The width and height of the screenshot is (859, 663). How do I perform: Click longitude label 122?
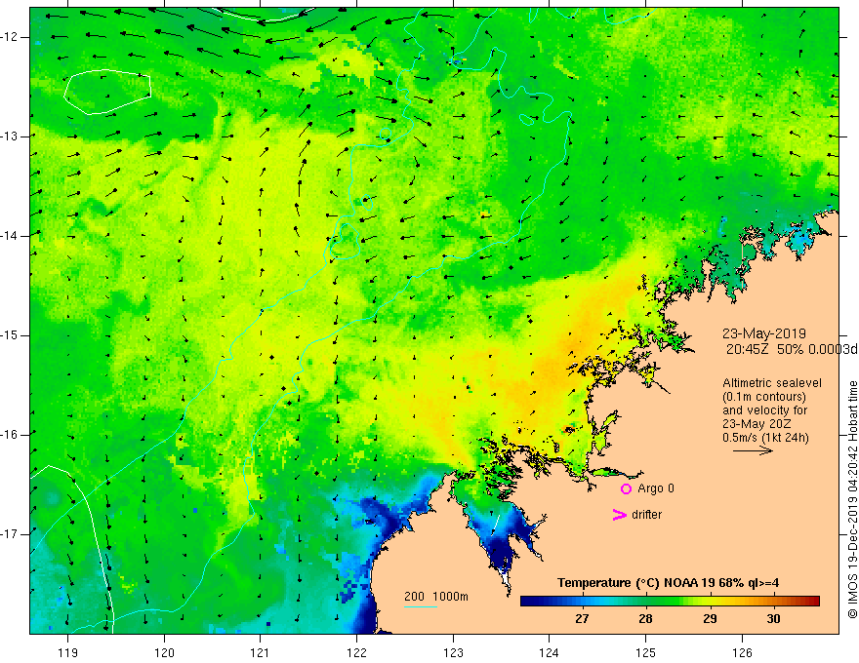356,653
